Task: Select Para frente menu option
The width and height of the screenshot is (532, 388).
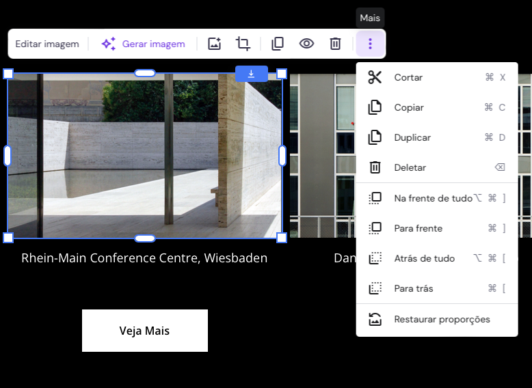Action: [437, 228]
